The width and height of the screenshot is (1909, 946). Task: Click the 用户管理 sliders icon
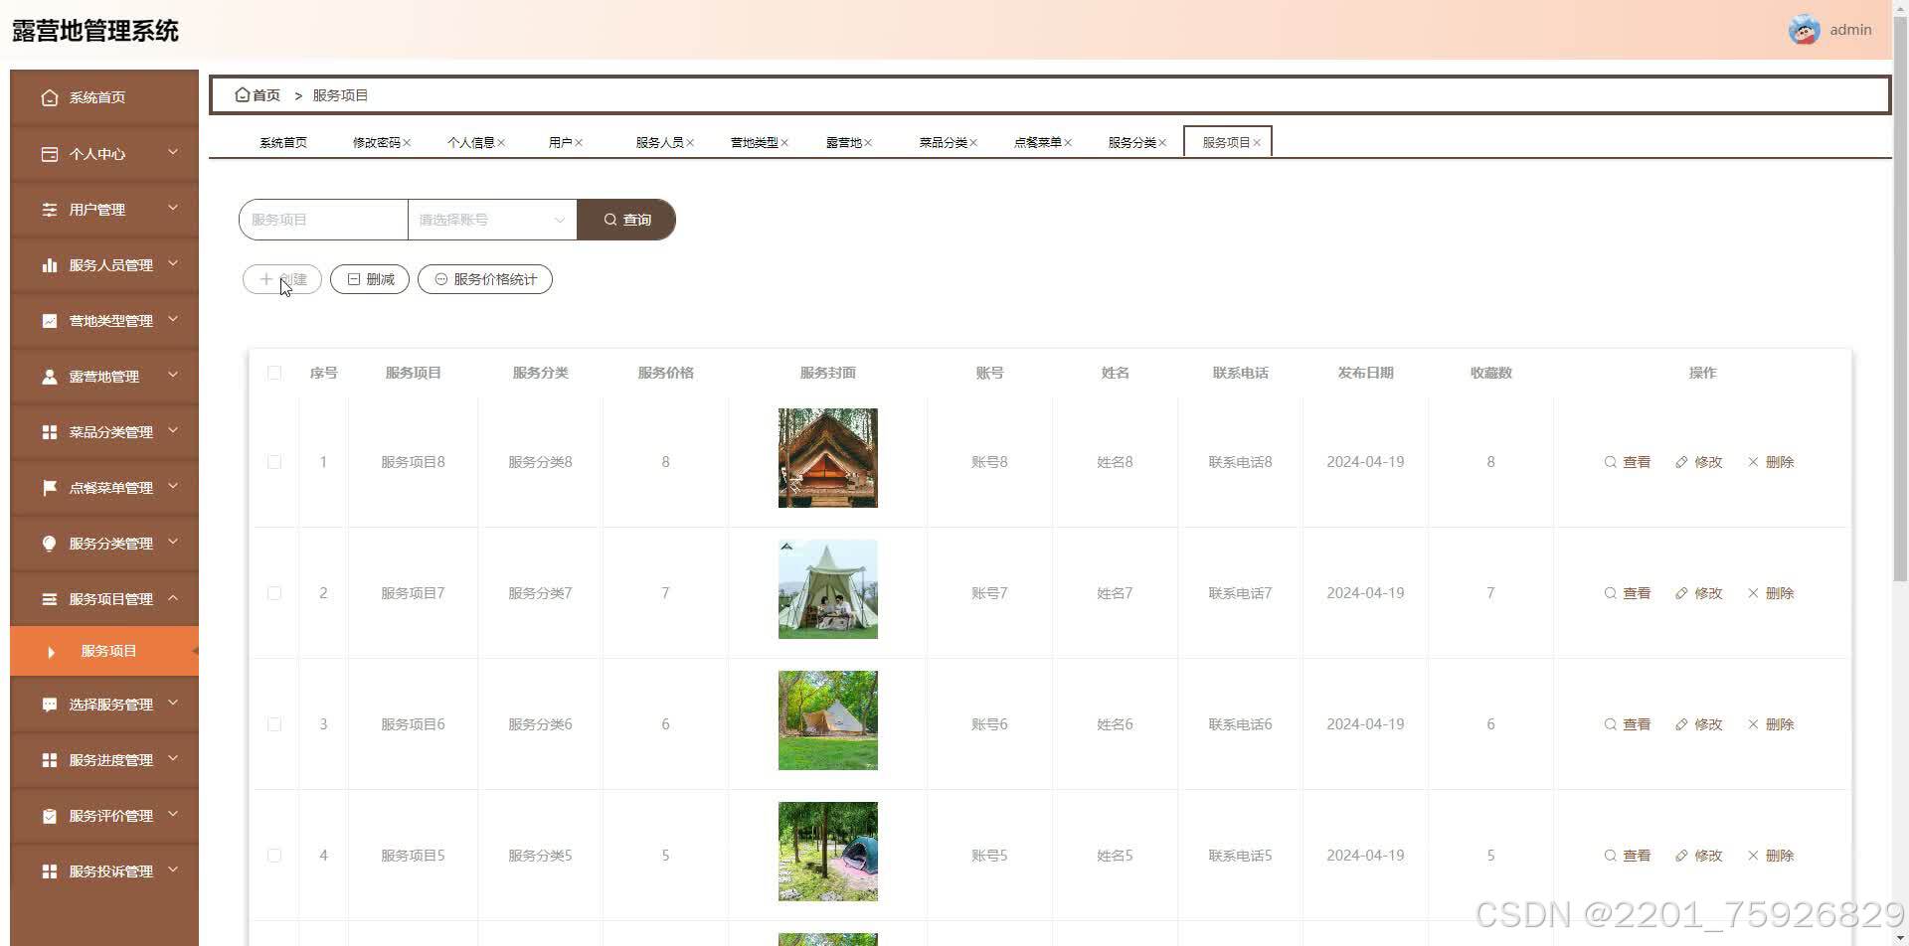(50, 210)
